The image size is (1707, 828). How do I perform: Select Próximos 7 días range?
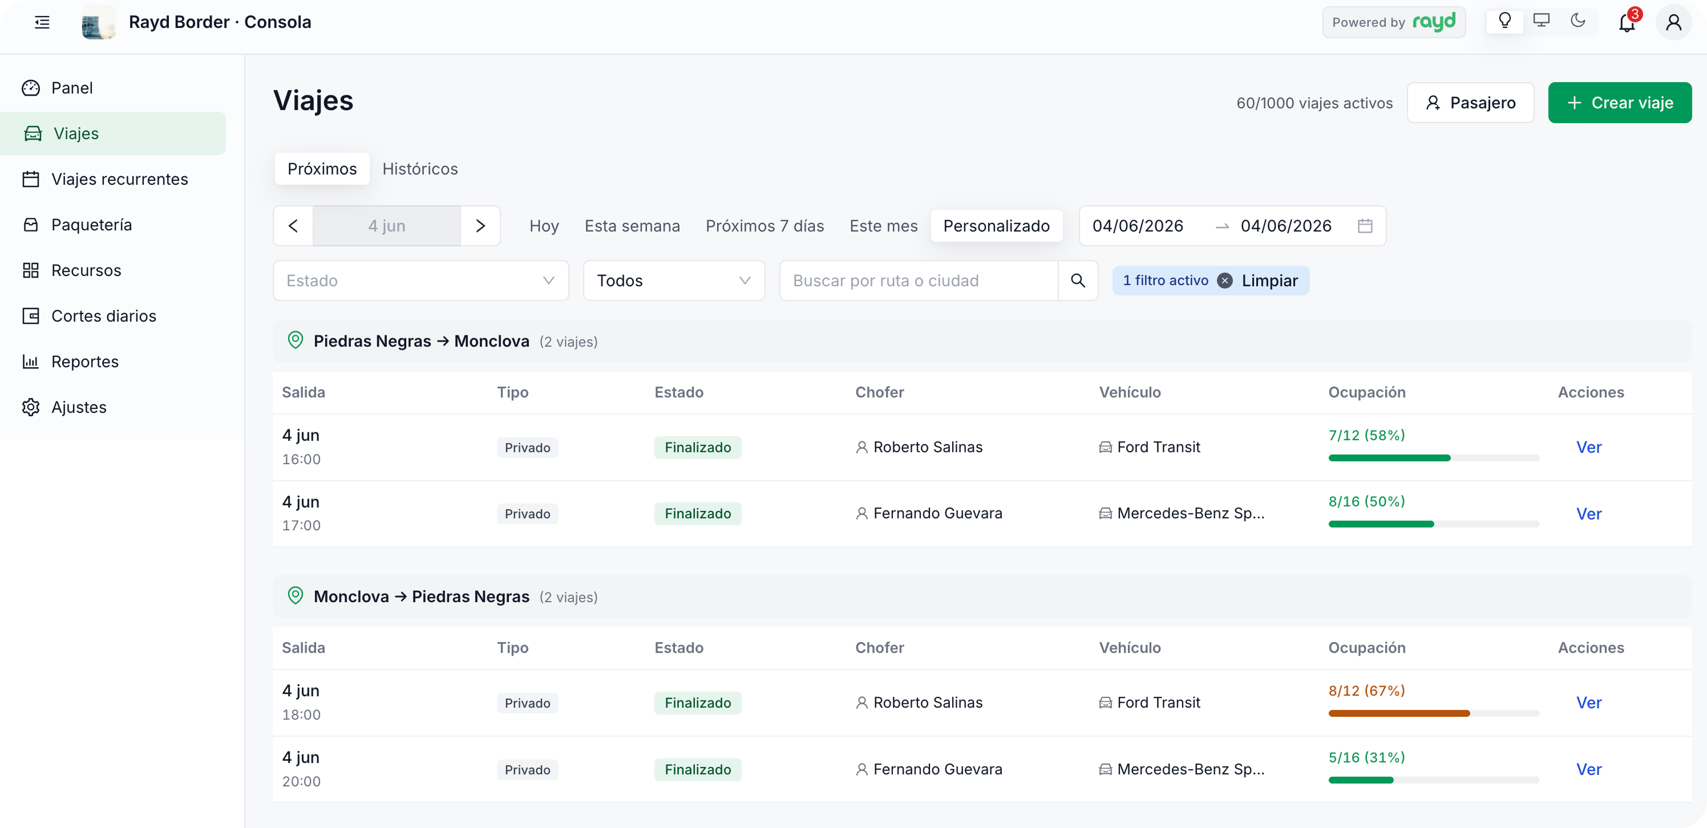point(764,226)
